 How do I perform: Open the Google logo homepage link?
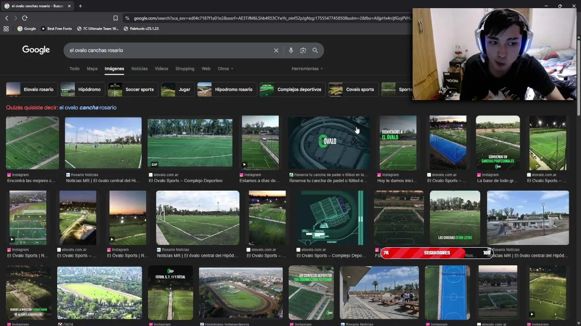click(36, 50)
